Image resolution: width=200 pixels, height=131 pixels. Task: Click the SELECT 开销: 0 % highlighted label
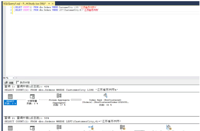(x=10, y=102)
